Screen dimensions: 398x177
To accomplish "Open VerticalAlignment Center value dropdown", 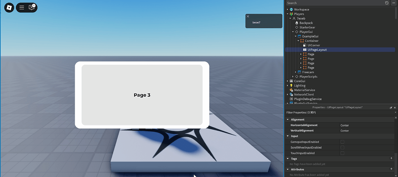I will (x=367, y=130).
